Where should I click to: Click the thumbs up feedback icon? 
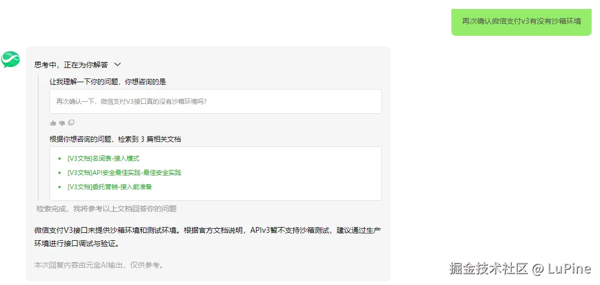(53, 123)
